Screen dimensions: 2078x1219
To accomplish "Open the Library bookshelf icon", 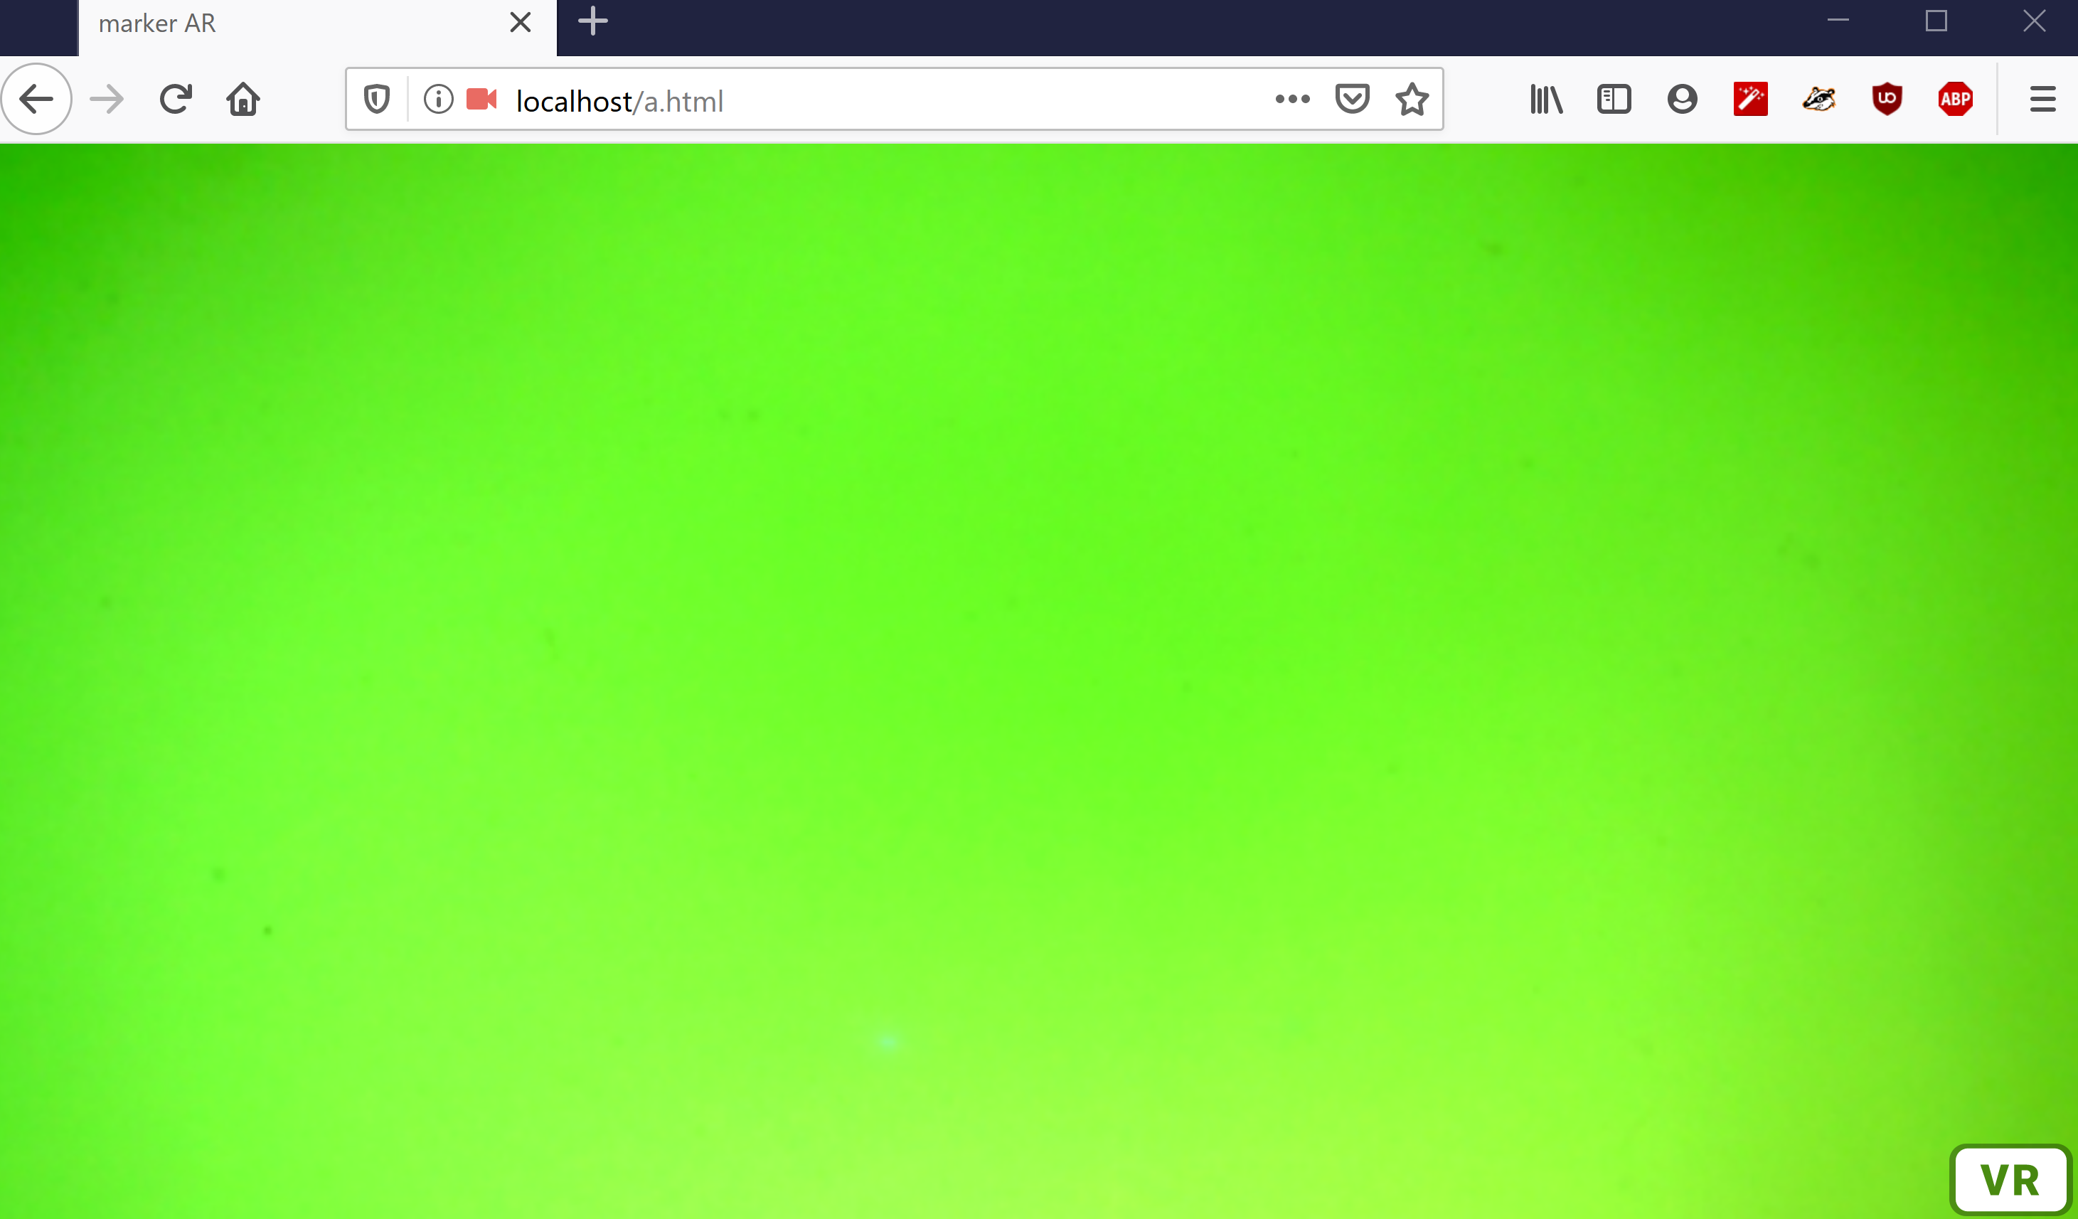I will 1546,99.
